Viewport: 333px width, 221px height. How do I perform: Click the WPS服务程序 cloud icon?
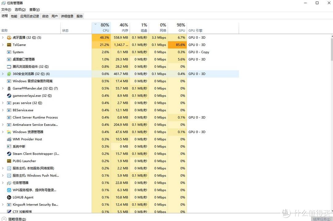(x=9, y=190)
